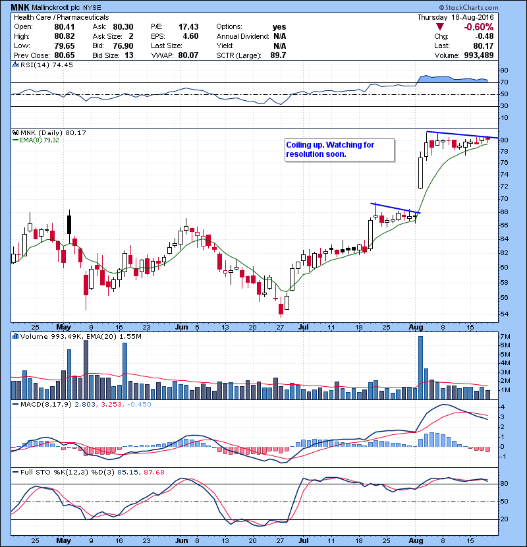This screenshot has height=547, width=527.
Task: Click the EMA(8) 79.32 legend
Action: point(39,140)
